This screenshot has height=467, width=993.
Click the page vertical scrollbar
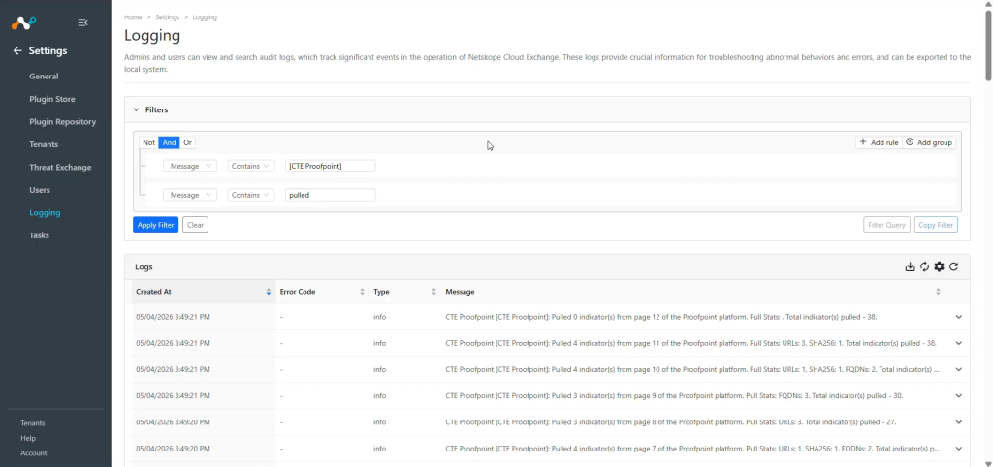[988, 46]
